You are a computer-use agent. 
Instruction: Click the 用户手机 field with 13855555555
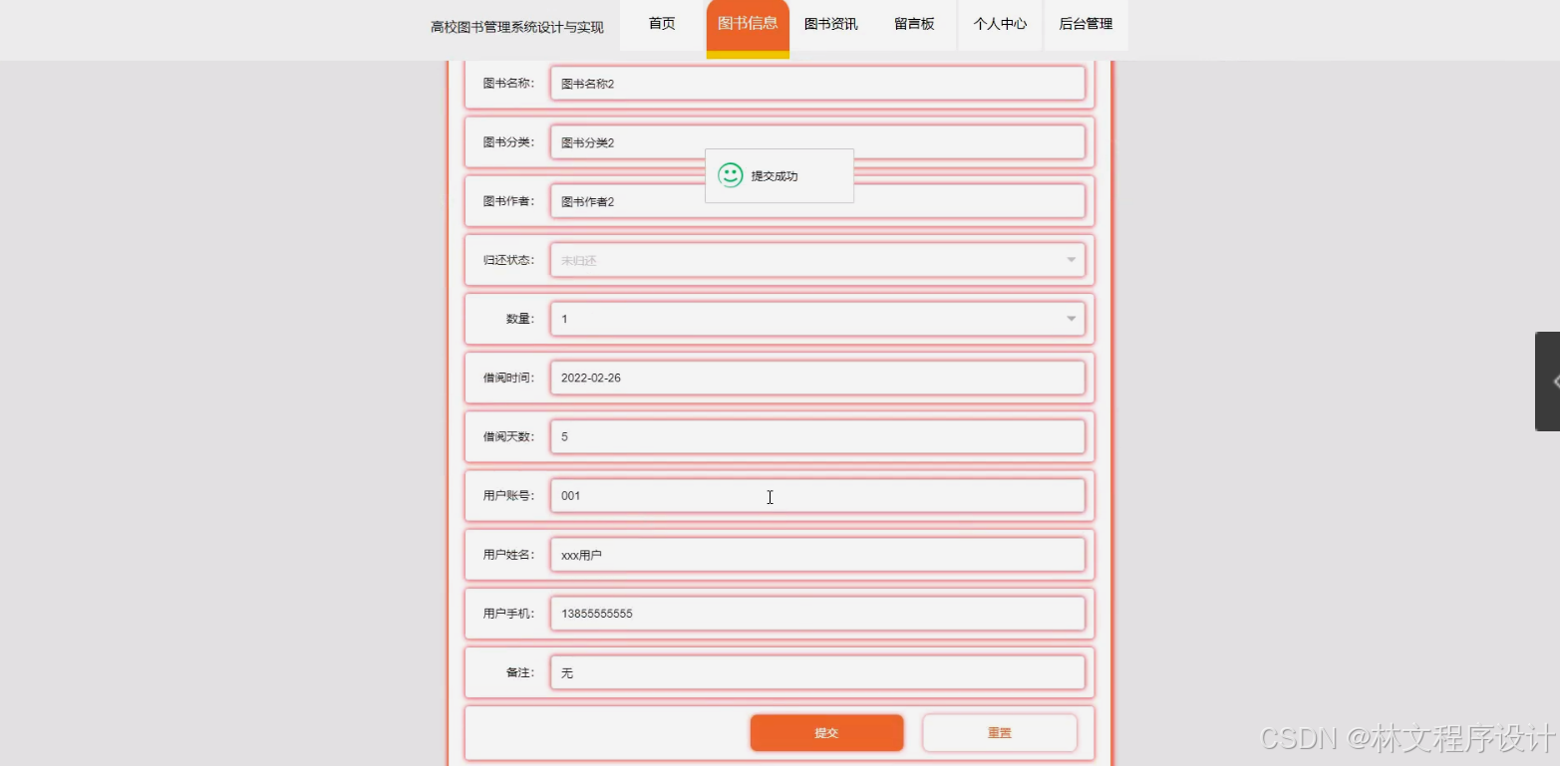coord(817,614)
